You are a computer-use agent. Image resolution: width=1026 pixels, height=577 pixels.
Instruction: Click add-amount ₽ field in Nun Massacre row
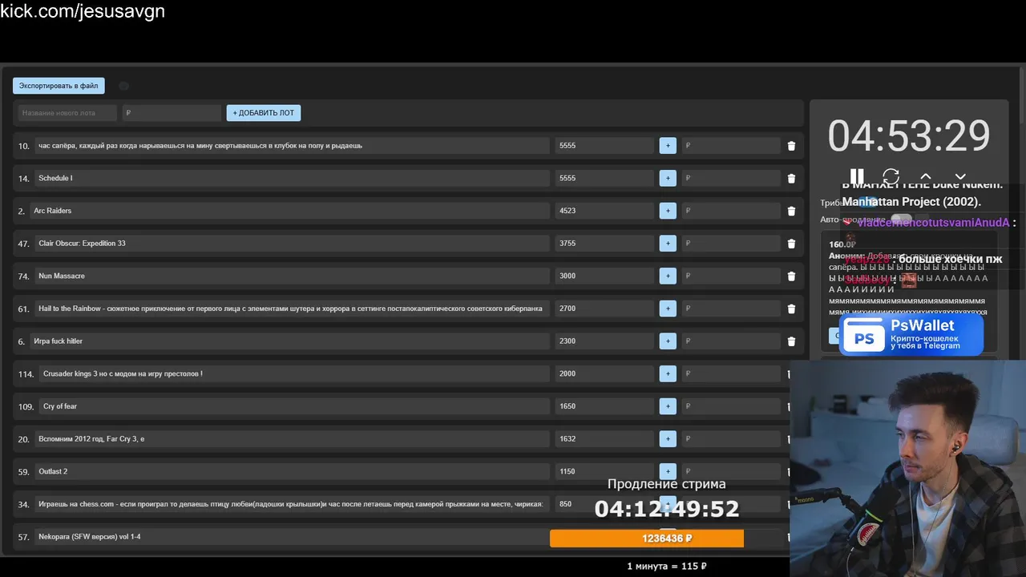click(731, 276)
